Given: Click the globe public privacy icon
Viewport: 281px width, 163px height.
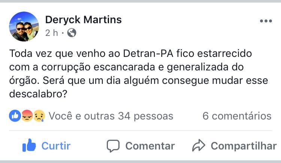Looking at the screenshot, I should [72, 33].
